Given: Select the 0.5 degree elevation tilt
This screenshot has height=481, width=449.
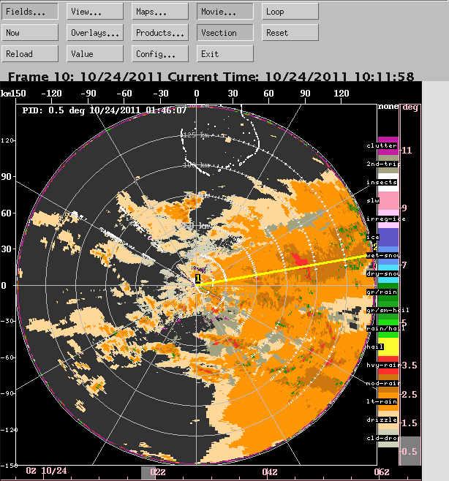Looking at the screenshot, I should [x=410, y=452].
